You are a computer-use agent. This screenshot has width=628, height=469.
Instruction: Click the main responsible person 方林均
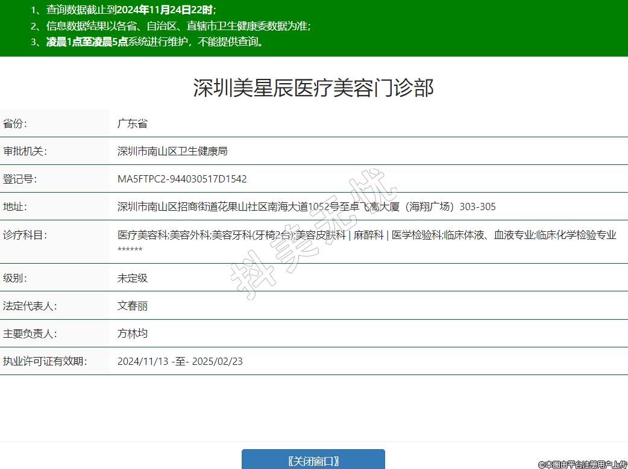[133, 333]
